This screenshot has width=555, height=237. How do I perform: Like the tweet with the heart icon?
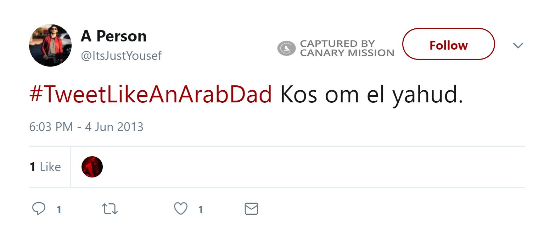click(x=181, y=209)
